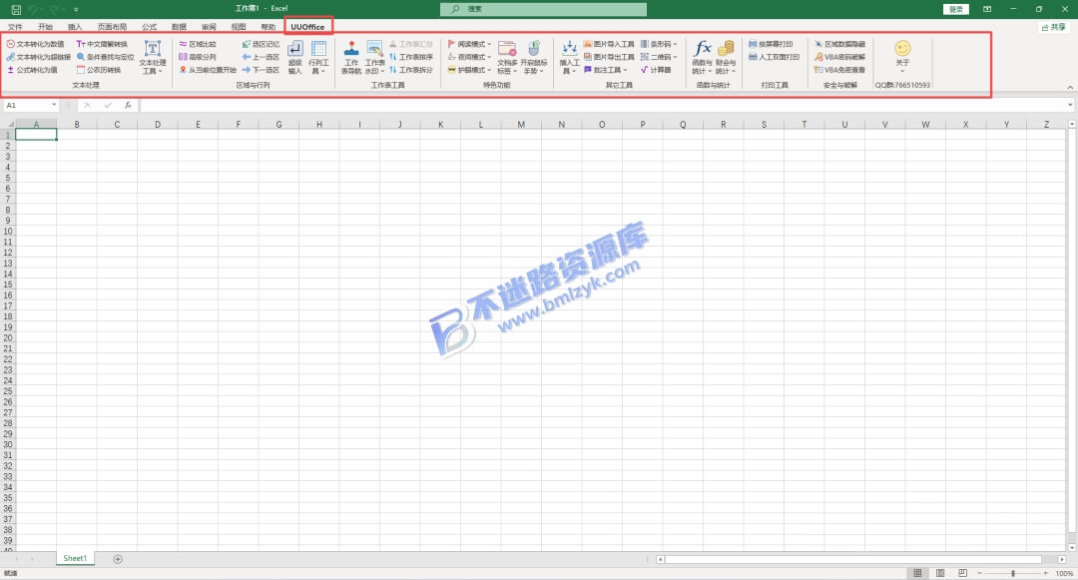Switch to page layout view icon

pos(940,573)
